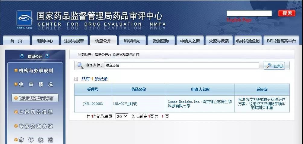Image resolution: width=303 pixels, height=144 pixels.
Task: Open 上市药品信息 sidebar link
Action: [36, 112]
